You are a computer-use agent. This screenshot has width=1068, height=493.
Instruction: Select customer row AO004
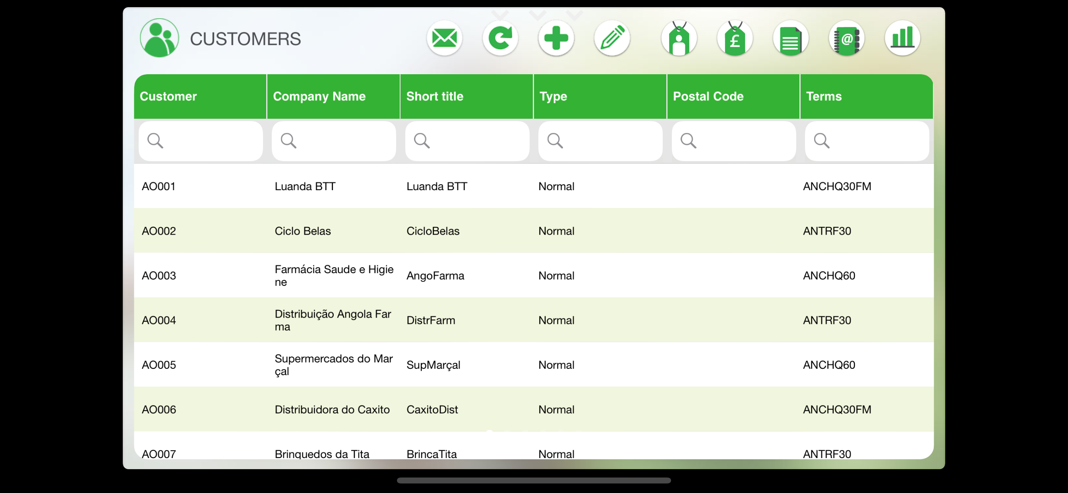(x=534, y=320)
